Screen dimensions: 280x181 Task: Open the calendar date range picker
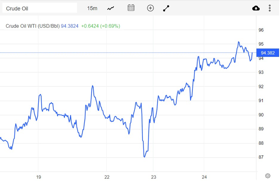[131, 8]
